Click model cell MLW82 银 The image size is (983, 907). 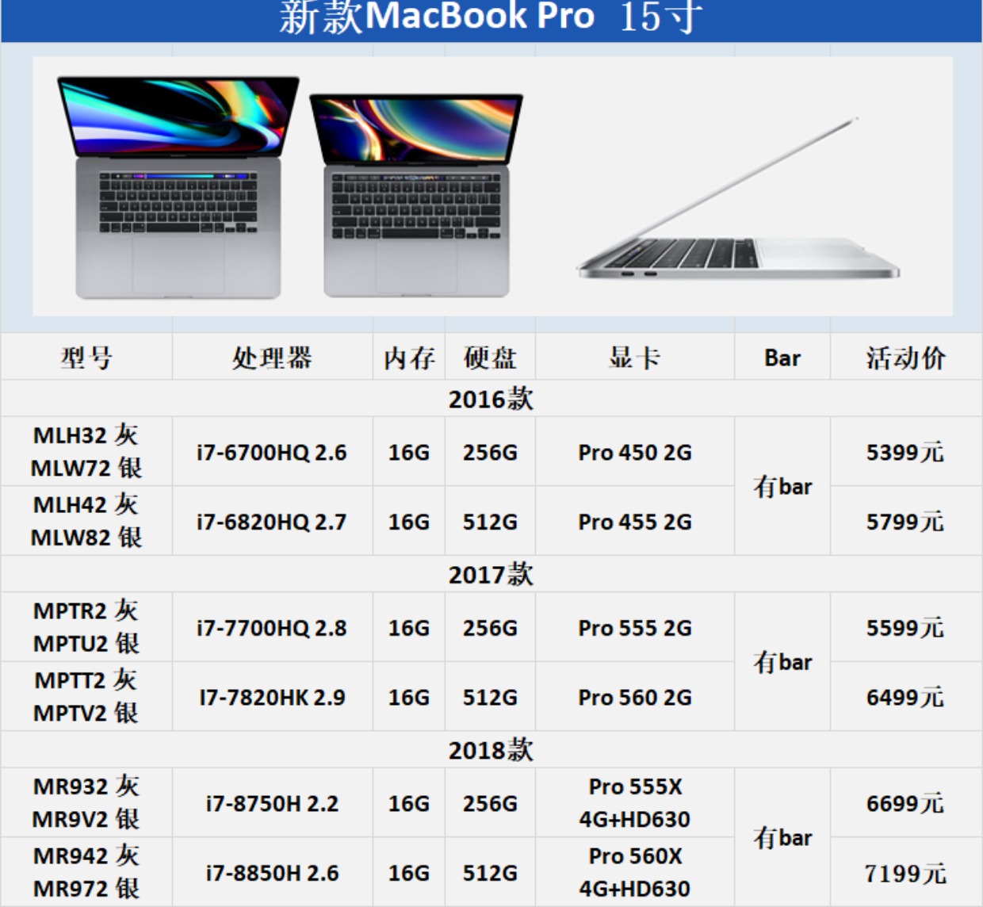point(86,538)
